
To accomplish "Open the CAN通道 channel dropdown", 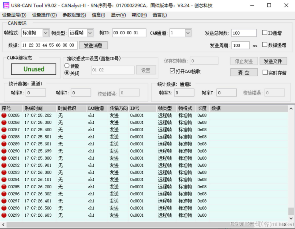I will 188,33.
